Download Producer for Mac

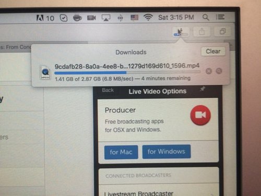point(121,152)
